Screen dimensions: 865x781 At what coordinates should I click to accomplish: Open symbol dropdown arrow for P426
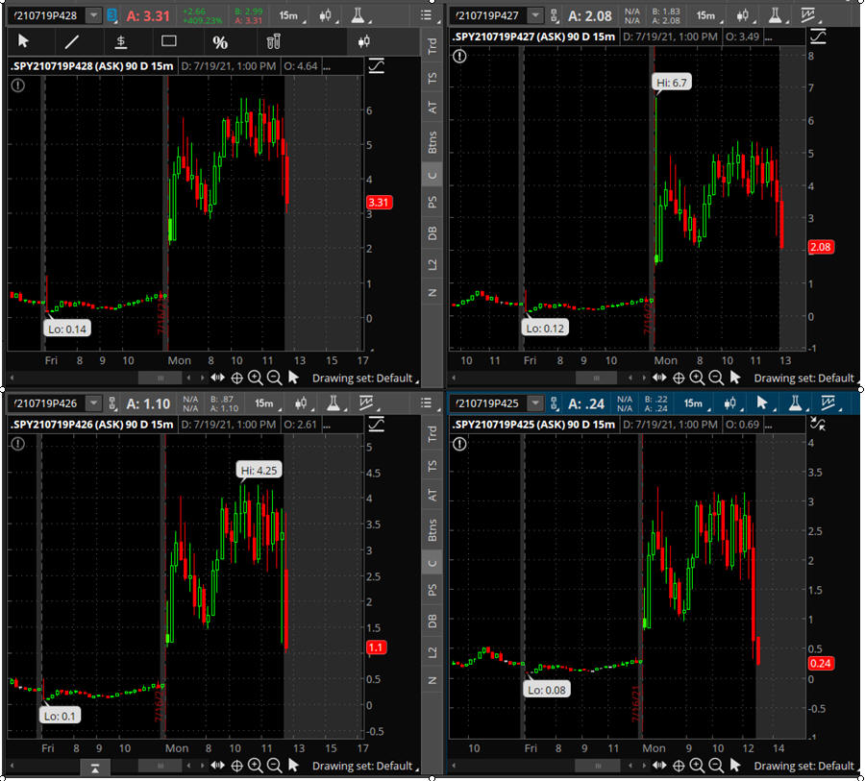[x=94, y=403]
